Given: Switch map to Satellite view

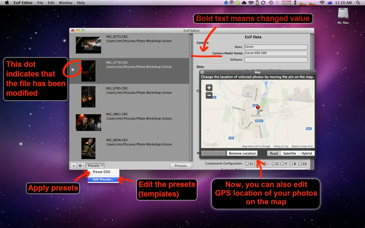Looking at the screenshot, I should click(x=290, y=153).
